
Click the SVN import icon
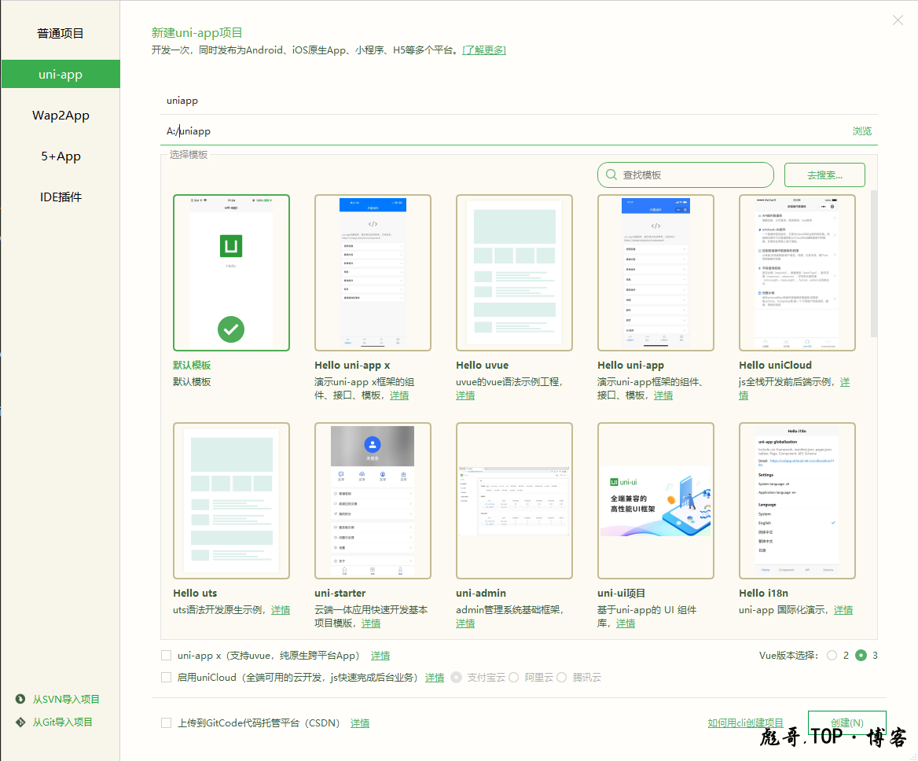point(20,699)
